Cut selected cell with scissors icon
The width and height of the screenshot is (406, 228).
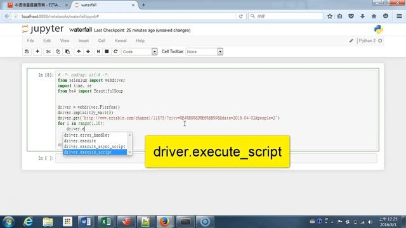pyautogui.click(x=48, y=51)
